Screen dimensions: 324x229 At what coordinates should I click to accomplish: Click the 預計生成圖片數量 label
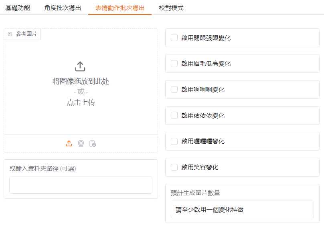coord(195,193)
